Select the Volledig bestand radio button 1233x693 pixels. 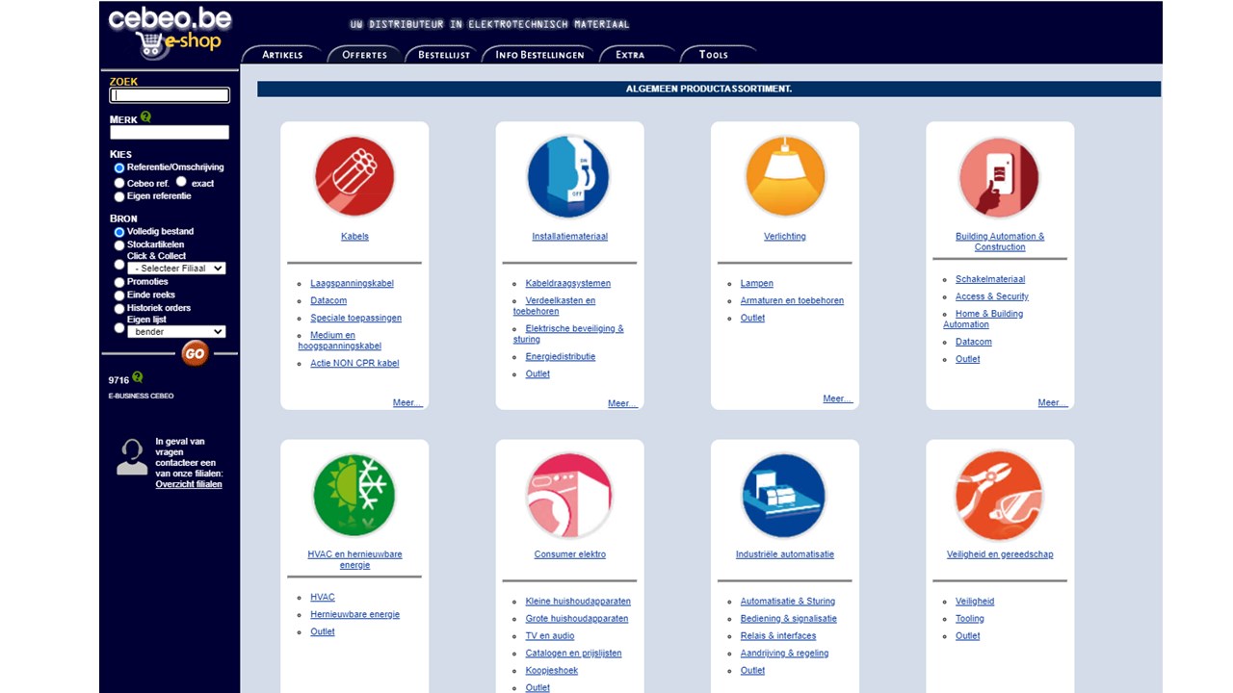coord(119,232)
